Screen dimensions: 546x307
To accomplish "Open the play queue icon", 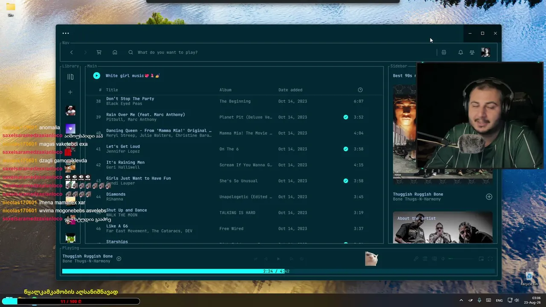I will tap(425, 259).
